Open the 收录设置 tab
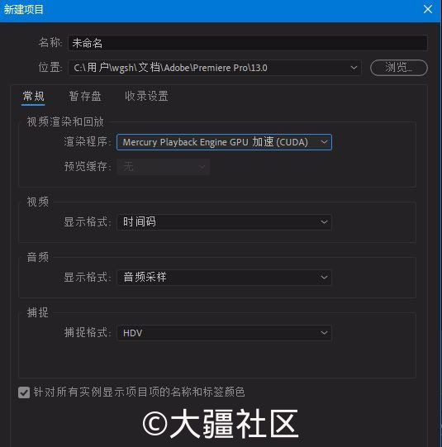The height and width of the screenshot is (447, 442). click(x=146, y=97)
